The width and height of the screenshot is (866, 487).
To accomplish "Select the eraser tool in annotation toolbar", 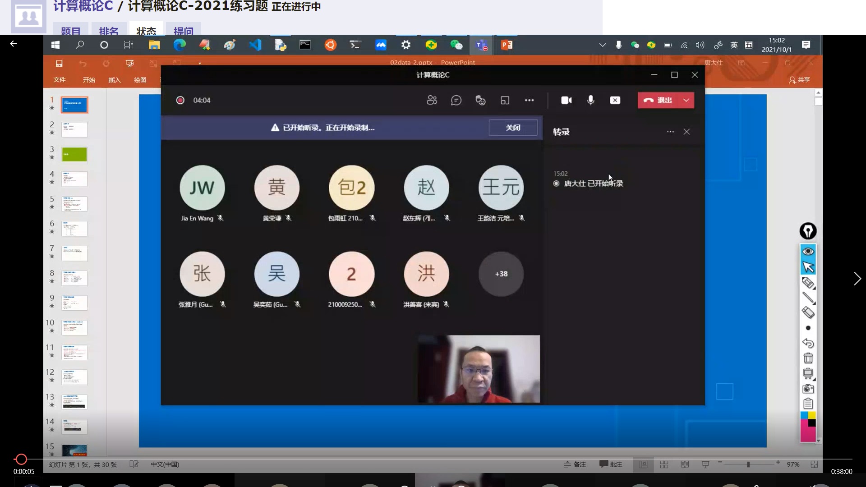I will point(808,312).
